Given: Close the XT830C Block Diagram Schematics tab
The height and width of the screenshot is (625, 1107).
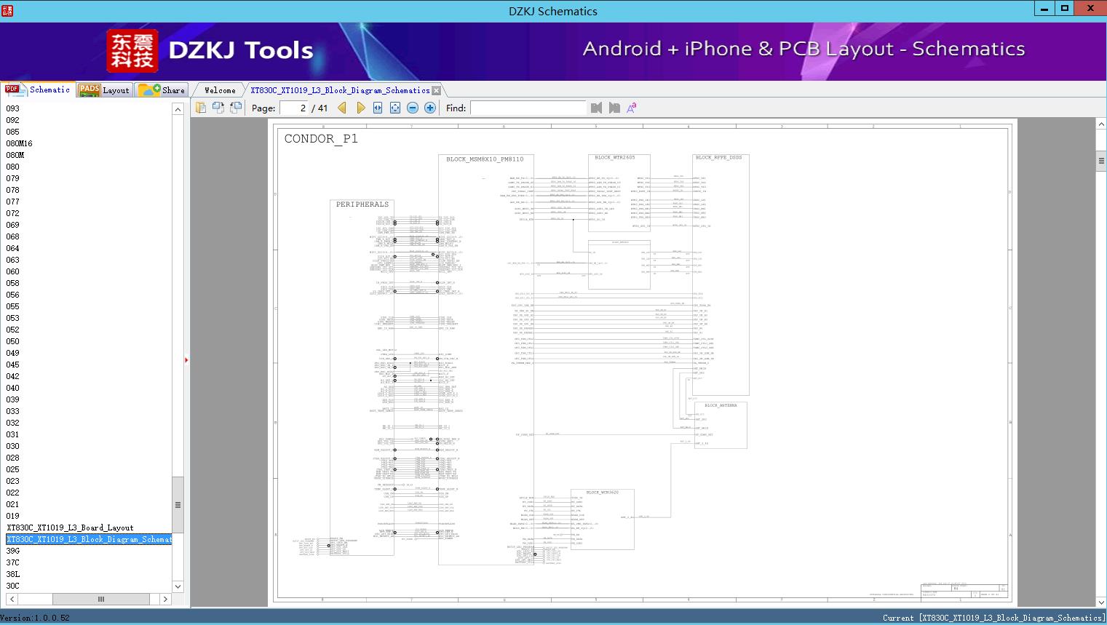Looking at the screenshot, I should (436, 90).
